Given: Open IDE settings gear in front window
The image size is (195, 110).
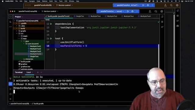Looking at the screenshot, I should tap(162, 11).
